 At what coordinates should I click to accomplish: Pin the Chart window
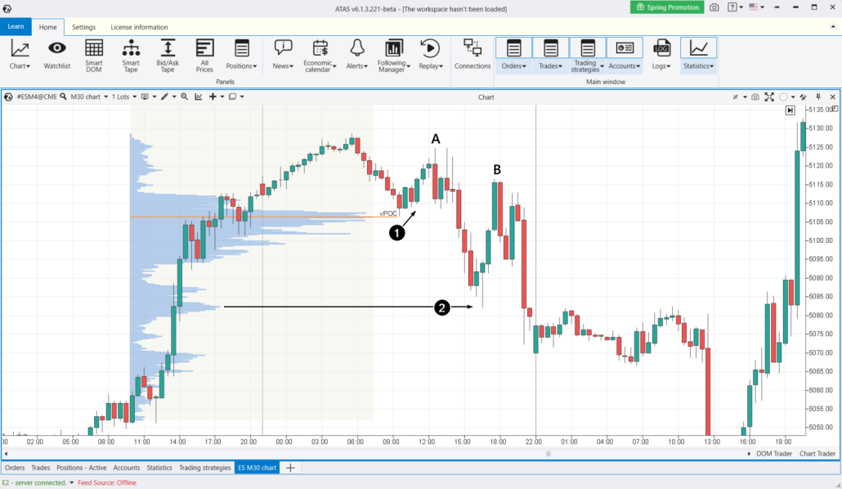pyautogui.click(x=818, y=96)
